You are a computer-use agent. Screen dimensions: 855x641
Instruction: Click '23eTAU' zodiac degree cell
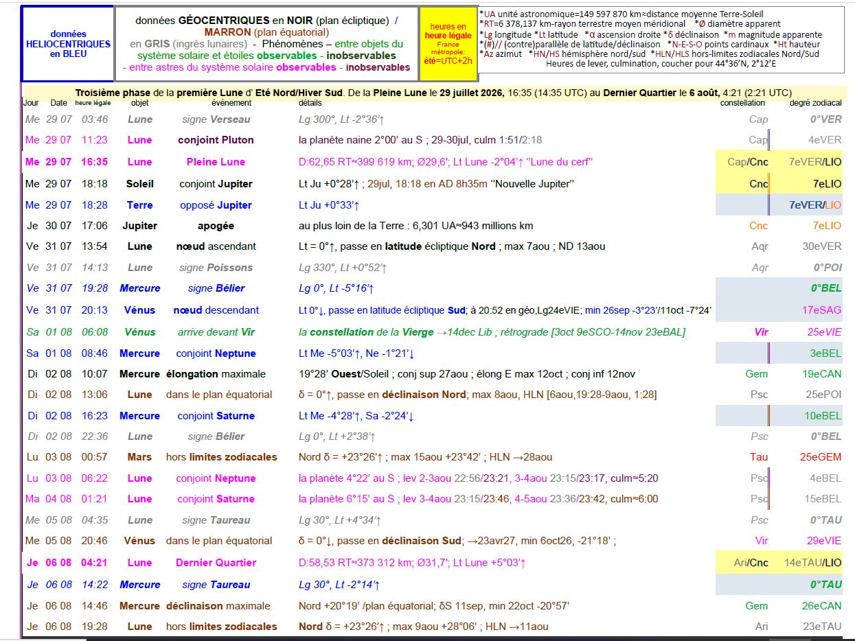(x=823, y=627)
